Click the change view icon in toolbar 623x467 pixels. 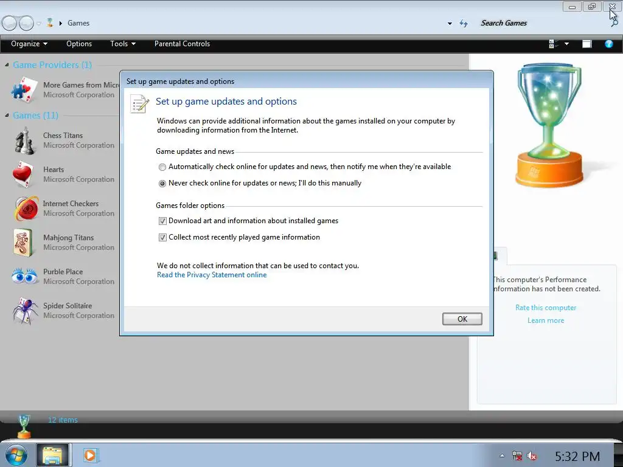point(553,44)
